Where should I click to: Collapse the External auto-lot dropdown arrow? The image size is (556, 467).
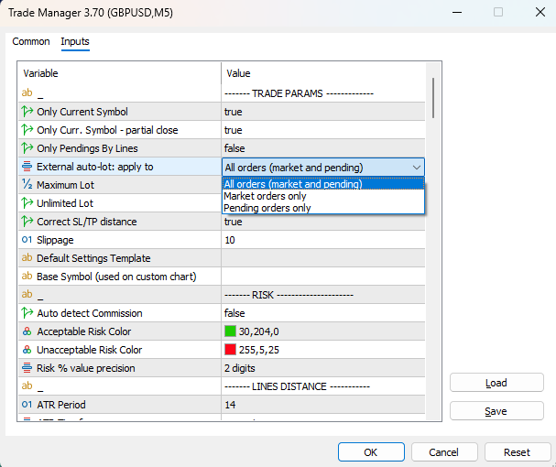(x=417, y=168)
